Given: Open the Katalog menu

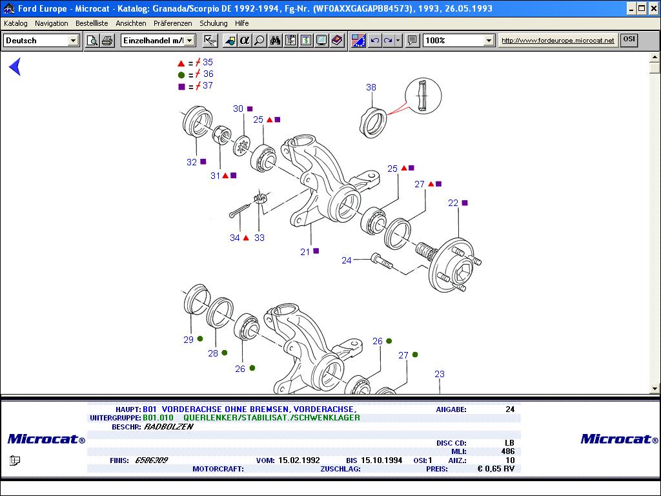Looking at the screenshot, I should [15, 23].
